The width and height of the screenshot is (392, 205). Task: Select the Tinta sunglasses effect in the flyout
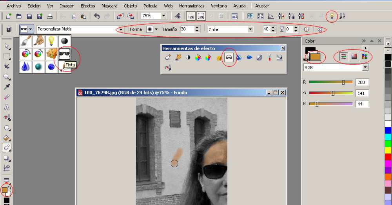(64, 54)
